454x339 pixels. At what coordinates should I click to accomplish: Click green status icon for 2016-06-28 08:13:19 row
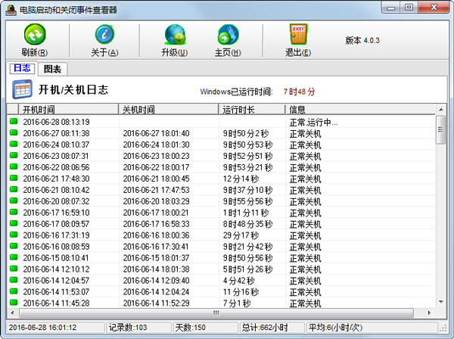point(14,122)
